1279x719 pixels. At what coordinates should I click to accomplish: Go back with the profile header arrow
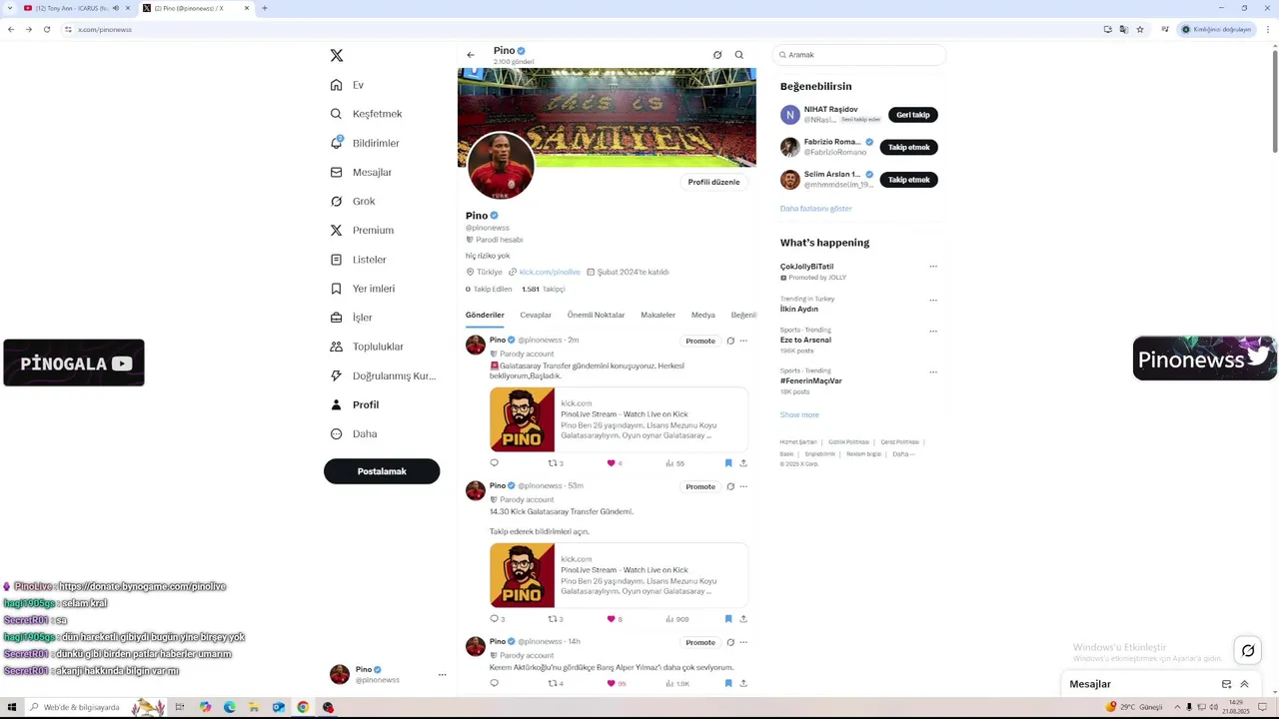[471, 55]
